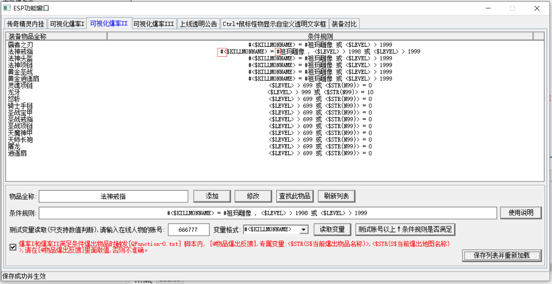Switch to the 可视化爆率III tab
Viewport: 552px width, 284px height.
click(x=153, y=24)
